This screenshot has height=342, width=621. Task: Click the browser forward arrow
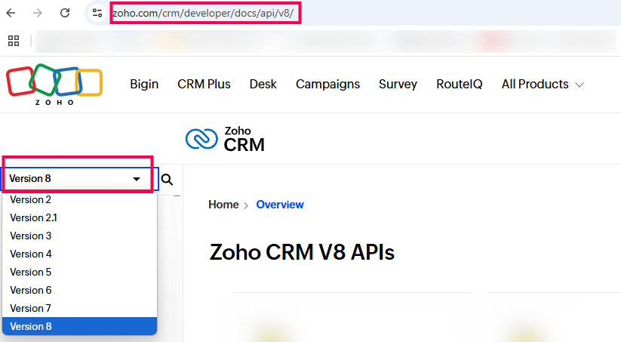pyautogui.click(x=38, y=13)
